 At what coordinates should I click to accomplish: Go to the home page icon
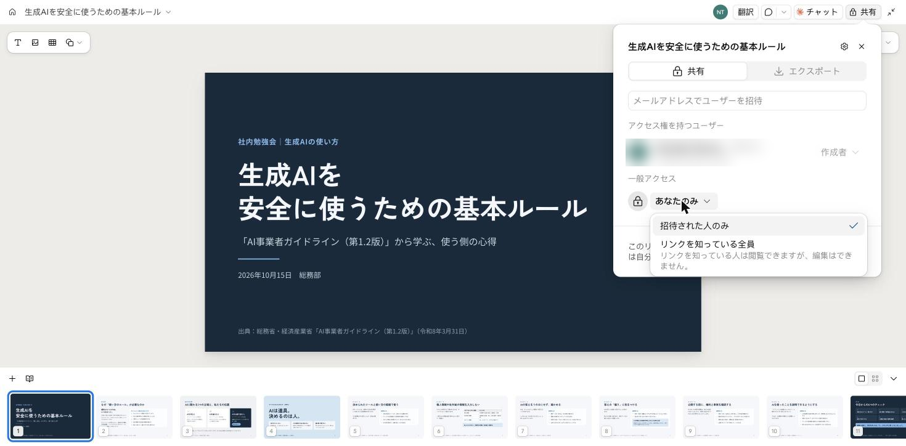pyautogui.click(x=12, y=12)
